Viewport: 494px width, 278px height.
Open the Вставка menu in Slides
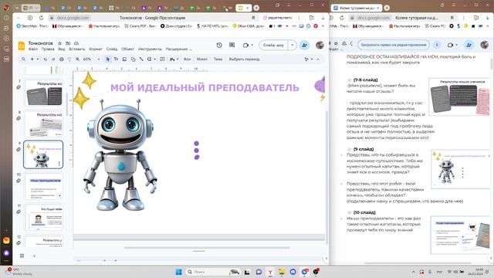[x=76, y=49]
